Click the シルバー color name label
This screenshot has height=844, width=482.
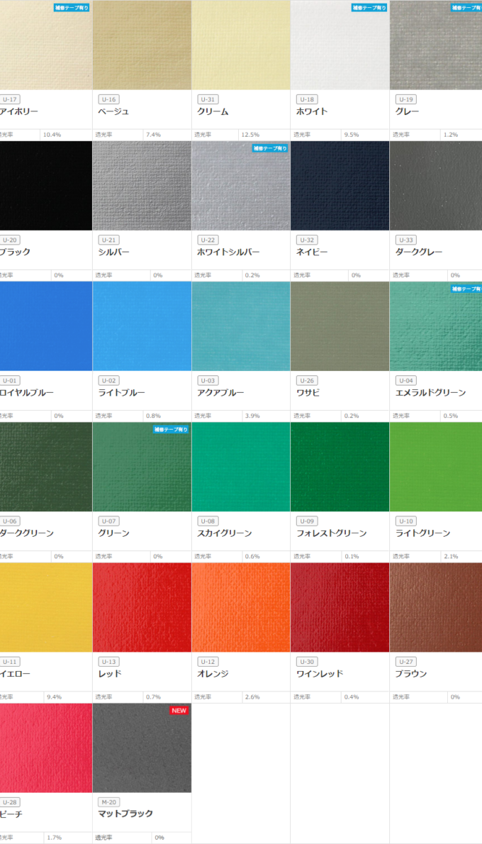pos(113,252)
